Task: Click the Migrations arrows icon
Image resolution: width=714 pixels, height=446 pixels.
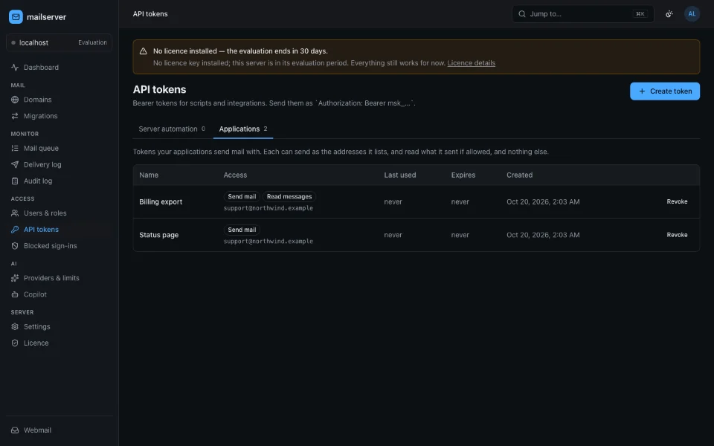Action: (15, 116)
